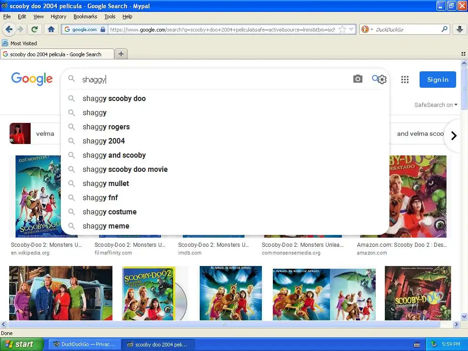Click the horizontal scrollbar left arrow

3,324
